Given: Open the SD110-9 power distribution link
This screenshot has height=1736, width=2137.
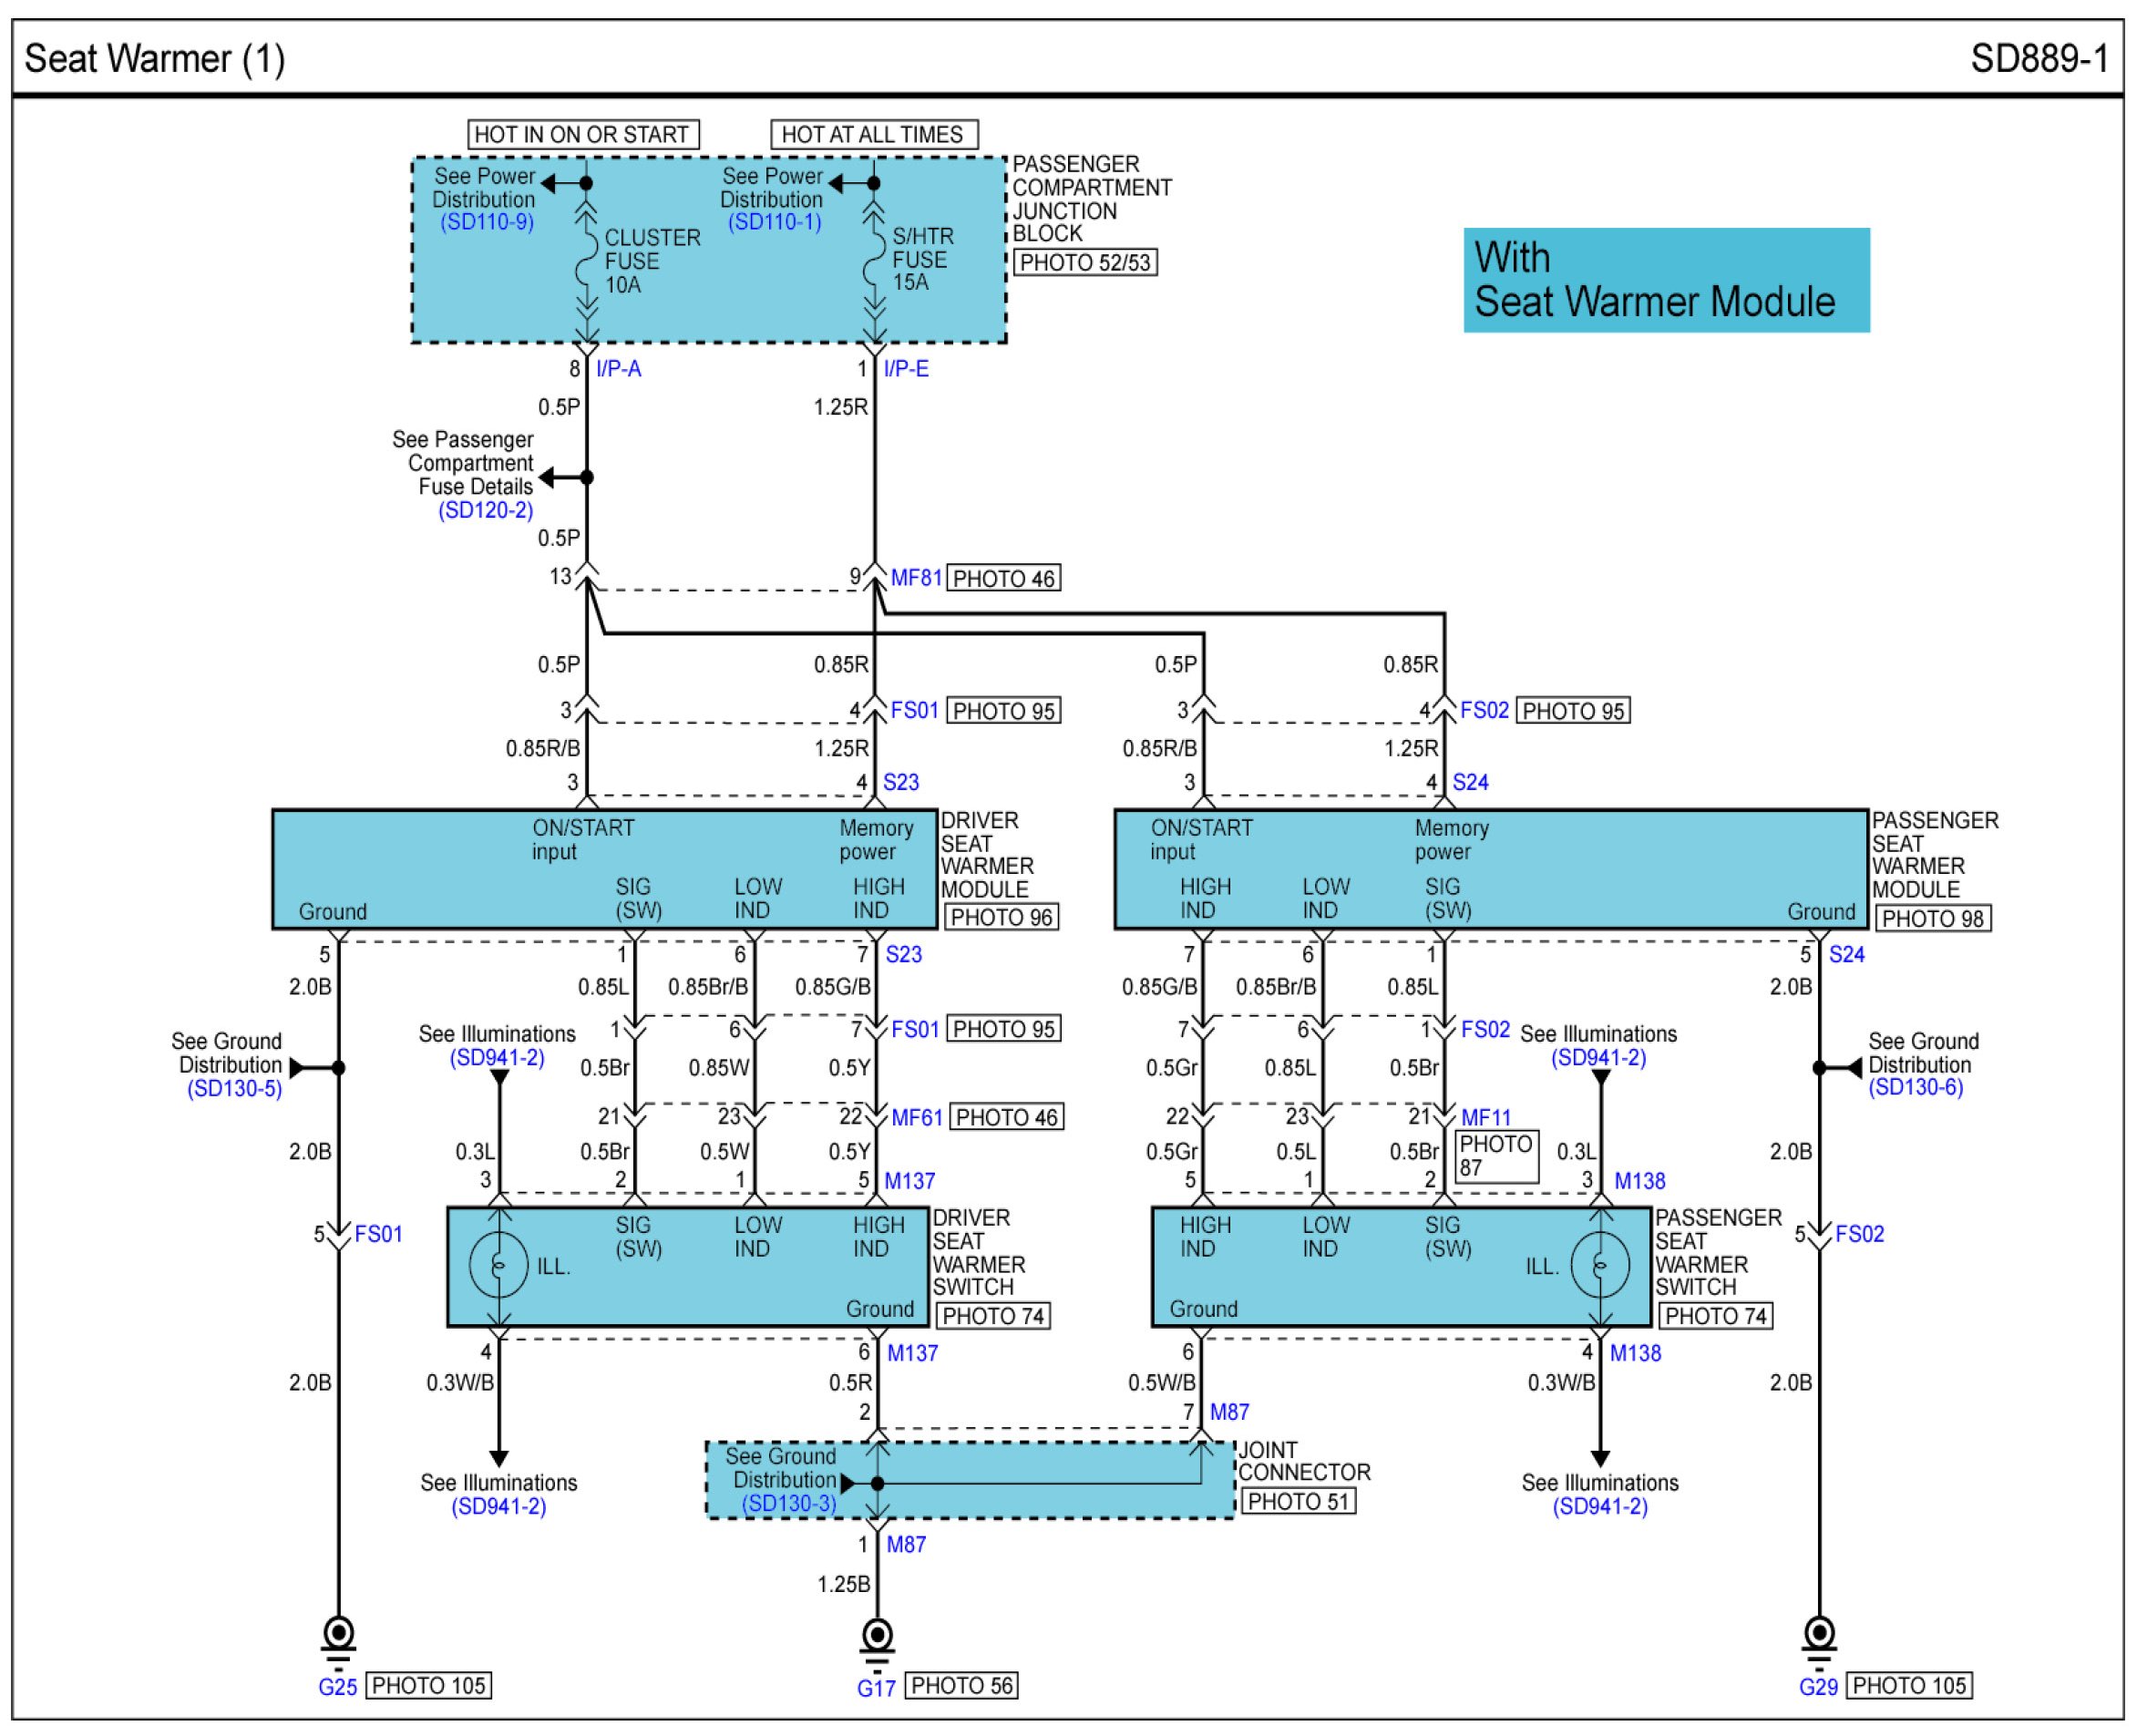Looking at the screenshot, I should coord(487,222).
